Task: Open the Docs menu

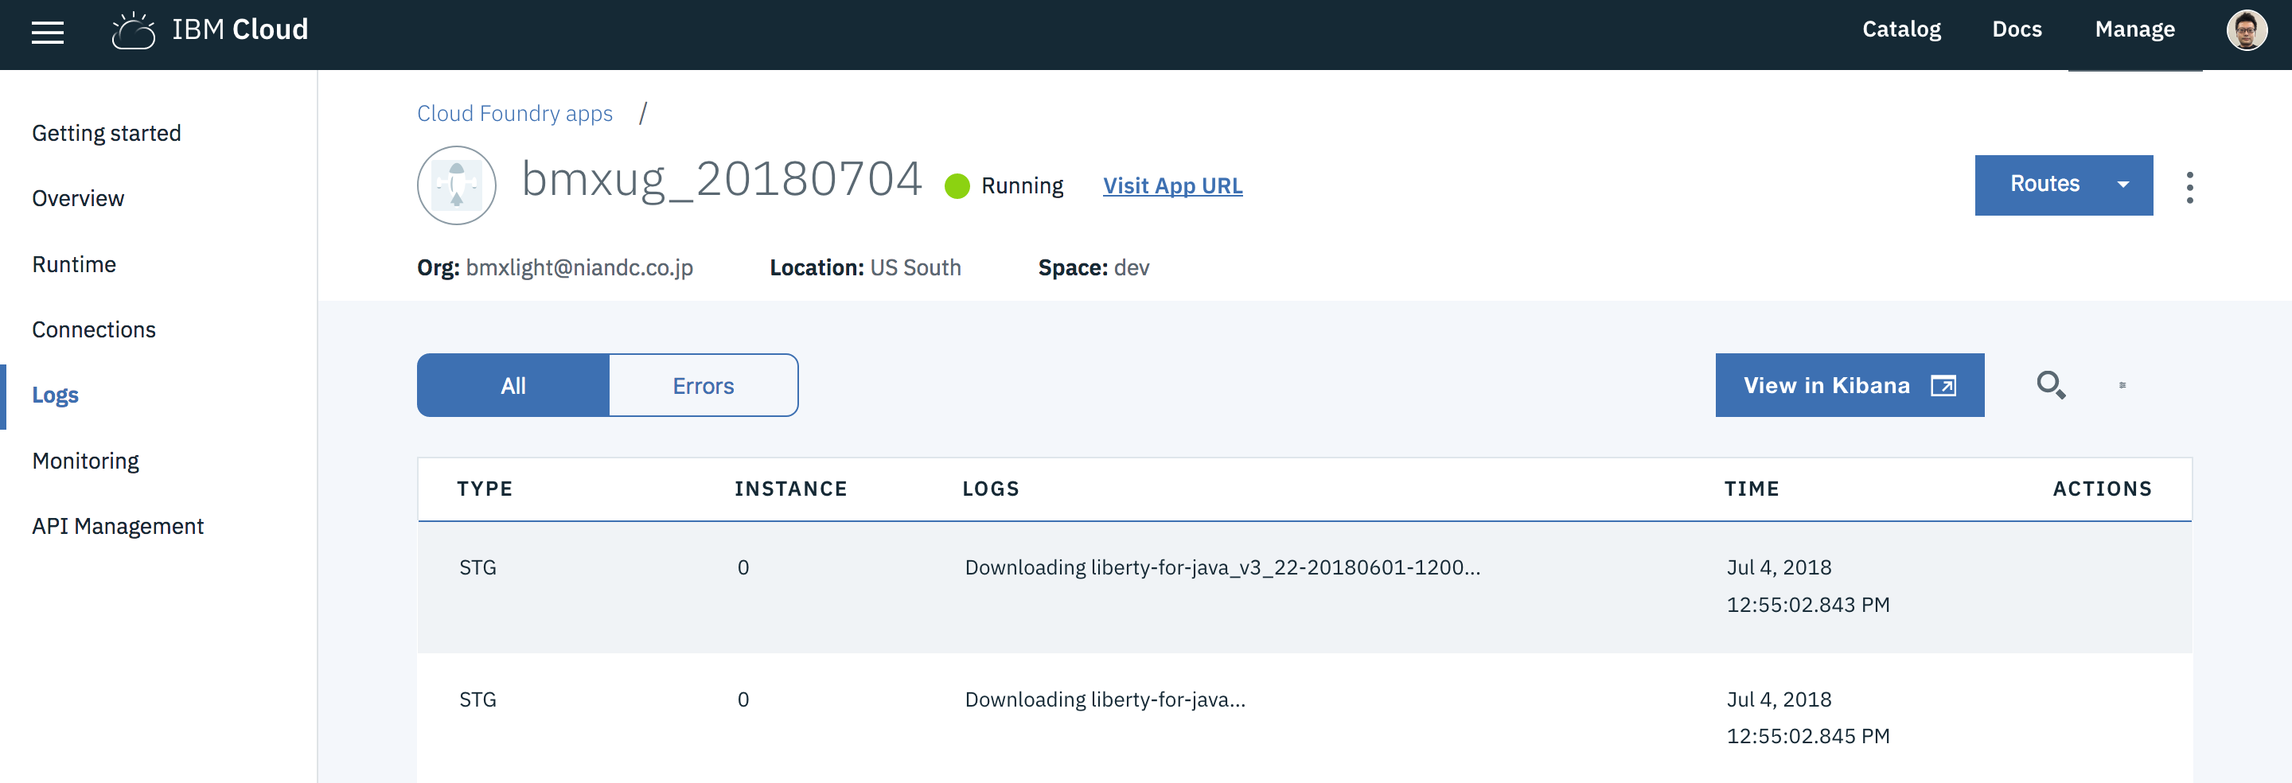Action: point(2016,29)
